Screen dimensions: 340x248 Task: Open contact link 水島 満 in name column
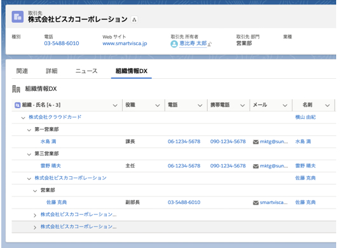tap(48, 141)
